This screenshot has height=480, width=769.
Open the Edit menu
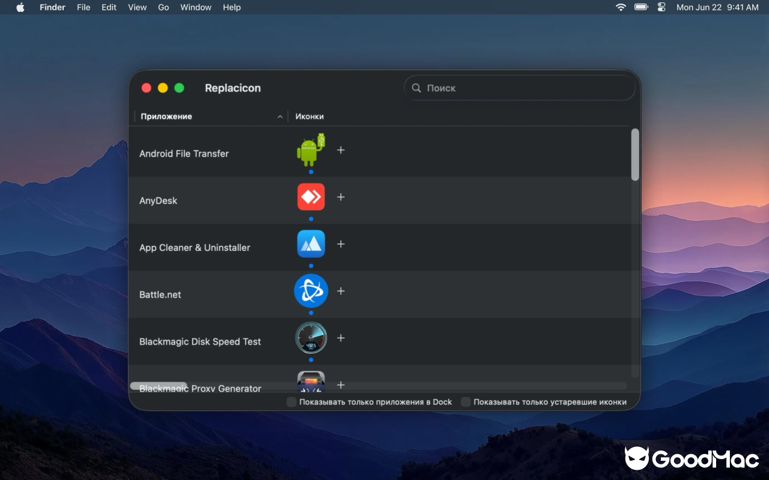[x=109, y=7]
